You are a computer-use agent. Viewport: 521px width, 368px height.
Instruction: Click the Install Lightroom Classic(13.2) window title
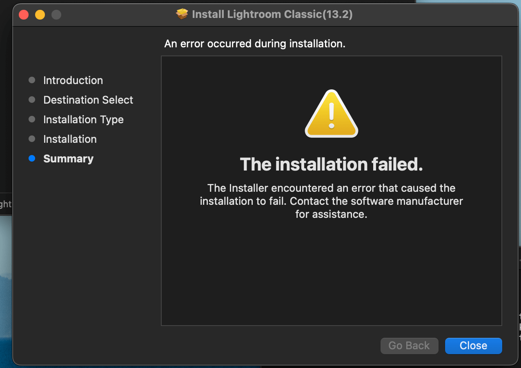point(272,14)
